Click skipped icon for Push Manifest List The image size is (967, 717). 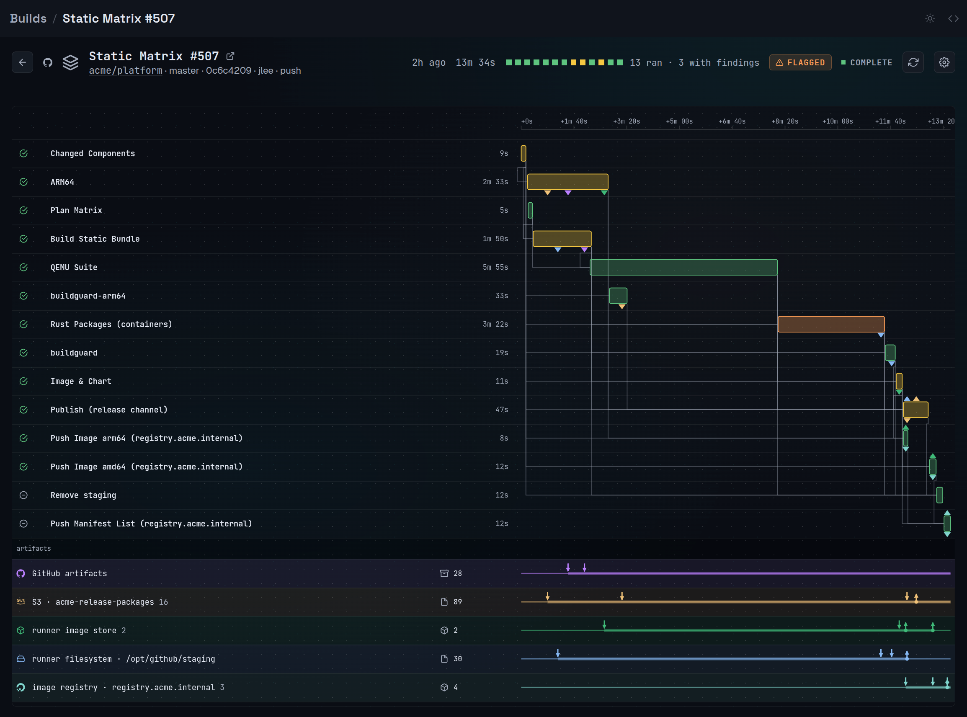point(24,524)
